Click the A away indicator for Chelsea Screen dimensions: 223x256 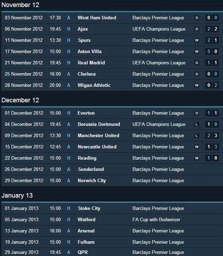(x=69, y=74)
